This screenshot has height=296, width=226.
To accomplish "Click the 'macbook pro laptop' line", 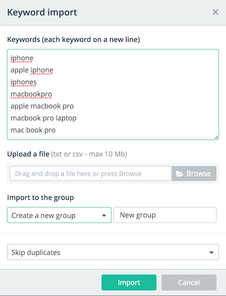I will tap(43, 118).
